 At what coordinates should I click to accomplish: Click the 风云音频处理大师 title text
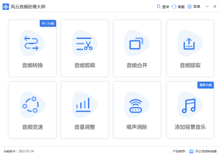tap(28, 7)
